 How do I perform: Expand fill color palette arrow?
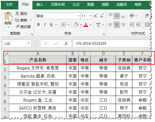click(81, 25)
